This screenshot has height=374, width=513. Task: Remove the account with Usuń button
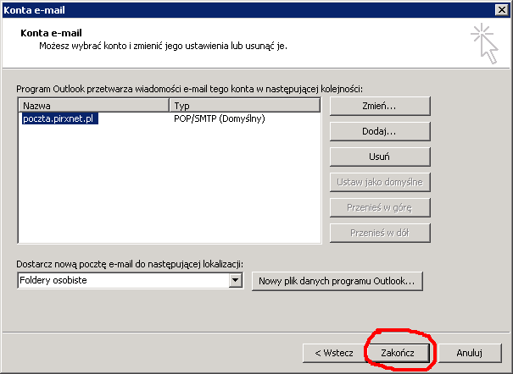pos(379,157)
